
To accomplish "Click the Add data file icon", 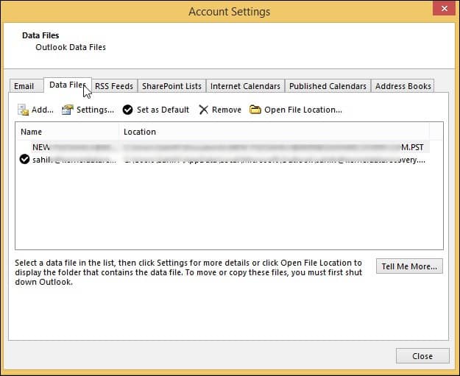I will click(x=23, y=110).
